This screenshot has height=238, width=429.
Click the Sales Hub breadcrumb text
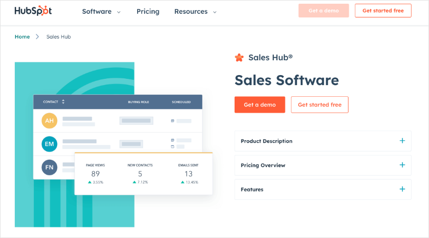coord(59,36)
